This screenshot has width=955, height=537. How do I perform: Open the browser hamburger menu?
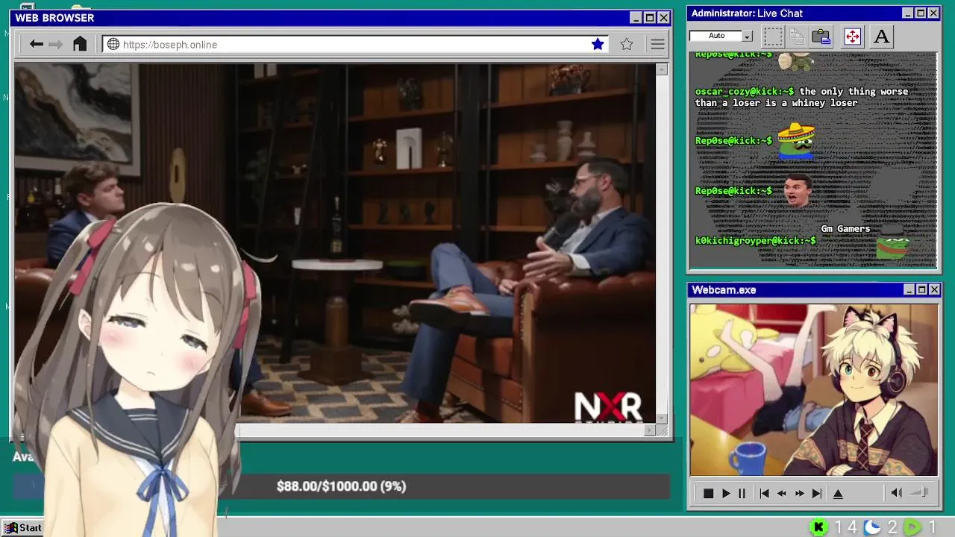[657, 44]
